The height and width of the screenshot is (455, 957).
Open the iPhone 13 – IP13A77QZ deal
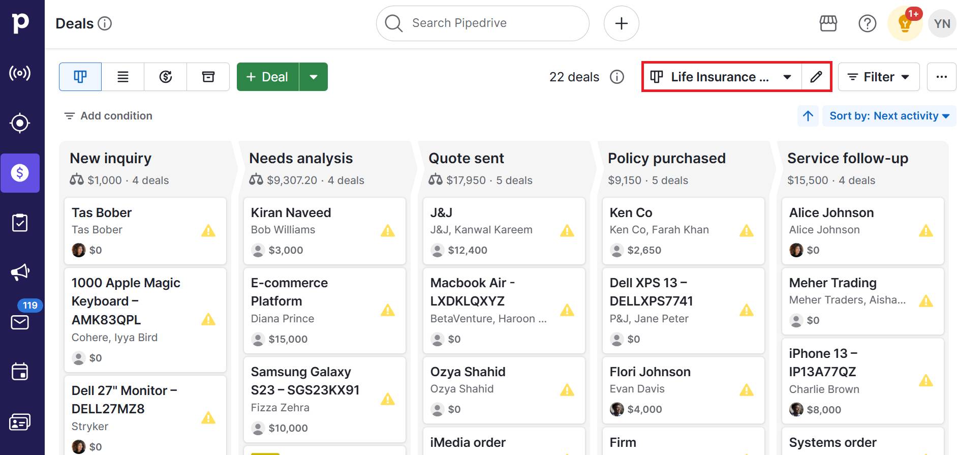(863, 381)
